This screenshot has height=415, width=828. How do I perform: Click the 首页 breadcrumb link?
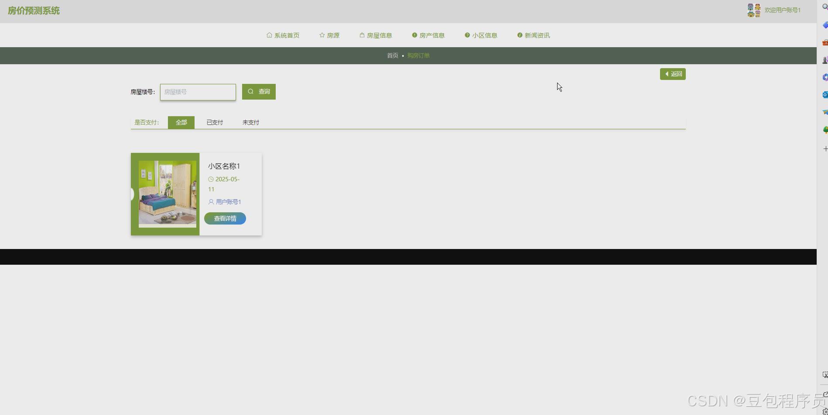pyautogui.click(x=393, y=55)
